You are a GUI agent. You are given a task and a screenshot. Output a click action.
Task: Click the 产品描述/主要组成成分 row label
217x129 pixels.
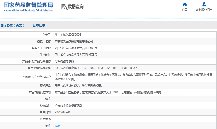click(37, 77)
